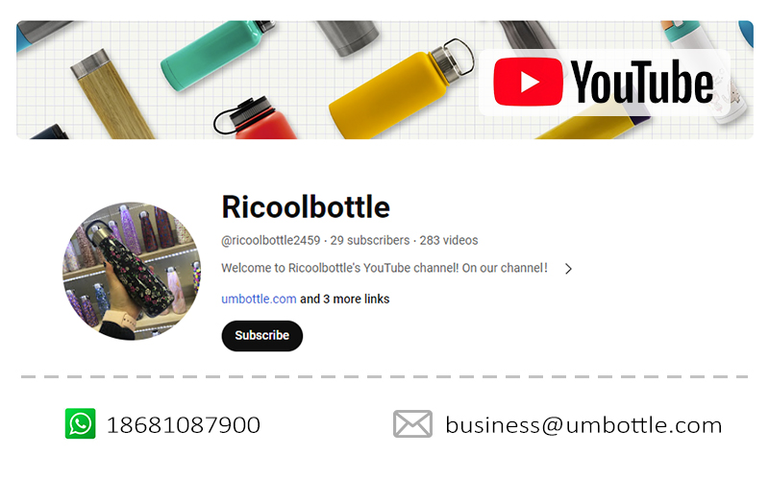Subscribe to the Ricoolbottle channel
This screenshot has width=769, height=480.
[x=261, y=335]
